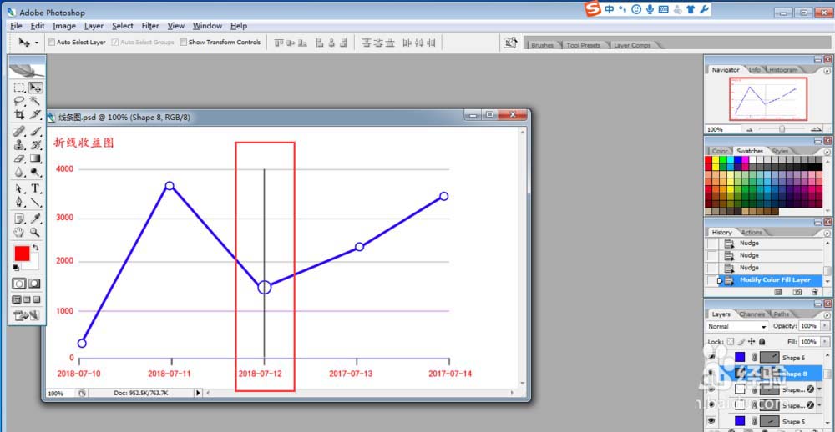Select the Dodge tool
The height and width of the screenshot is (432, 835).
click(x=35, y=172)
